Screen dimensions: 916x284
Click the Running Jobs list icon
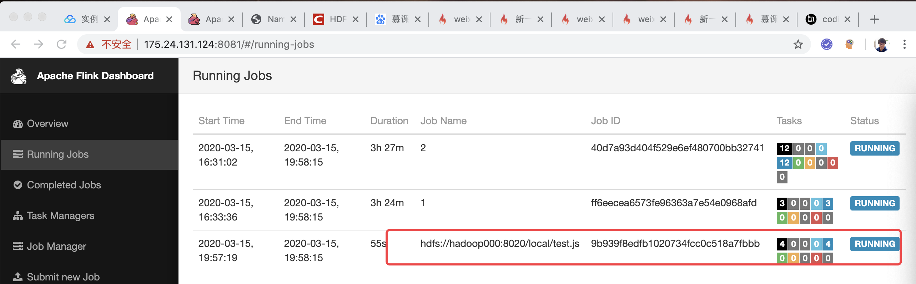point(18,154)
